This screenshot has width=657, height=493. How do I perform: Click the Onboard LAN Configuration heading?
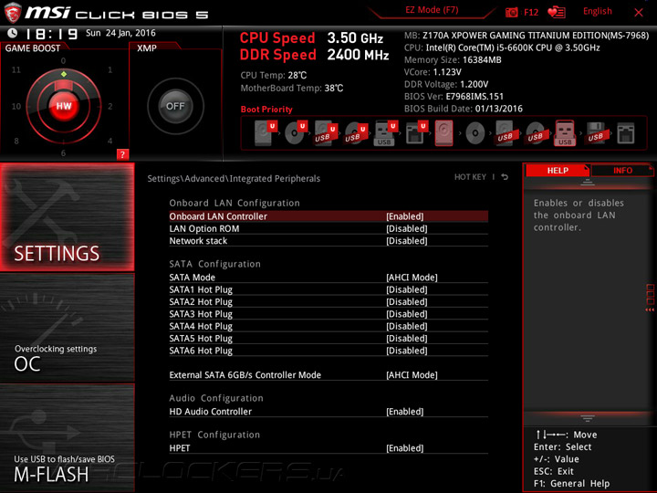click(x=235, y=203)
